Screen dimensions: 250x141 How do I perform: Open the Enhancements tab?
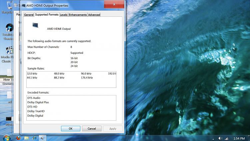coord(78,15)
